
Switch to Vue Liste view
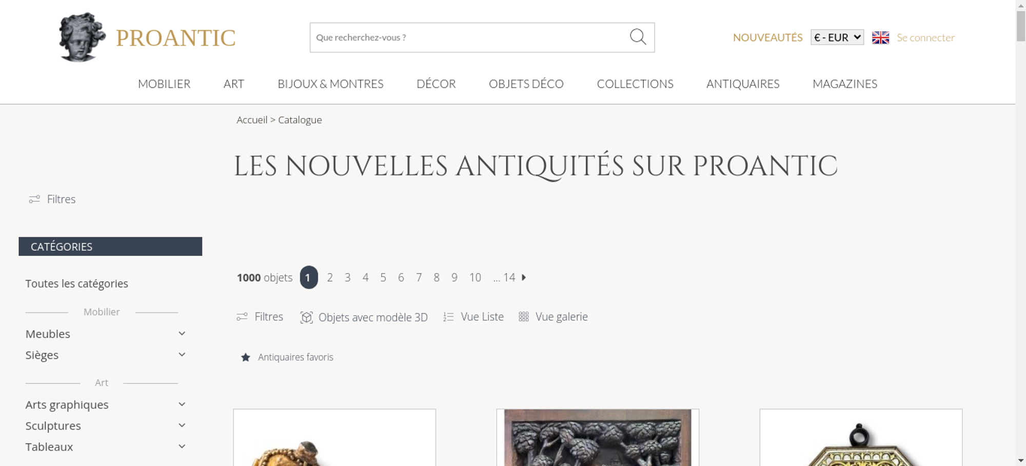pyautogui.click(x=473, y=317)
